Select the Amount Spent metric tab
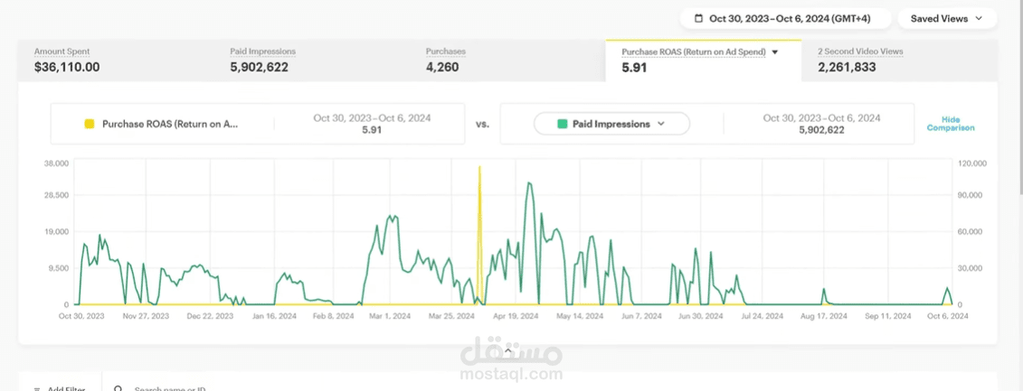Viewport: 1023px width, 391px height. [116, 60]
